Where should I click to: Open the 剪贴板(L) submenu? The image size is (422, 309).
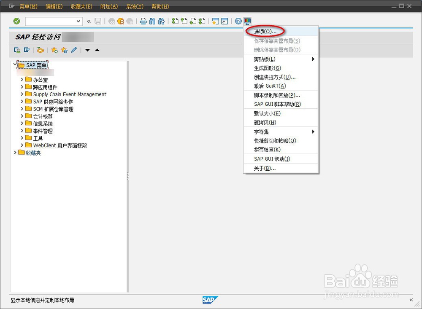point(281,59)
